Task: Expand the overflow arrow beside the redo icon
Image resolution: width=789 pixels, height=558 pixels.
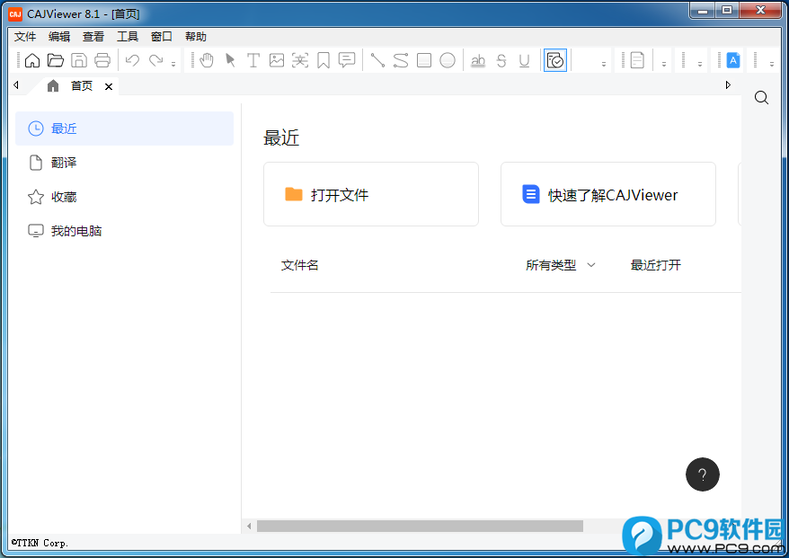Action: pyautogui.click(x=173, y=63)
